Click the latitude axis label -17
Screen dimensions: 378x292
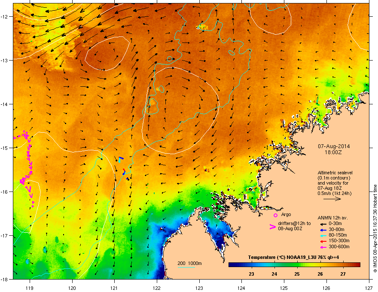[5, 235]
